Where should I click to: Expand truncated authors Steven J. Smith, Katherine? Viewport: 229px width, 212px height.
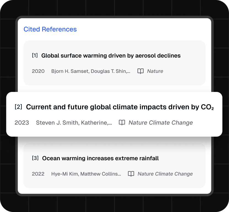(x=74, y=123)
